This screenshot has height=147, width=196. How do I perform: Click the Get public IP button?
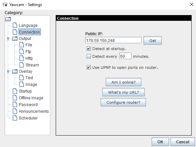pyautogui.click(x=153, y=41)
